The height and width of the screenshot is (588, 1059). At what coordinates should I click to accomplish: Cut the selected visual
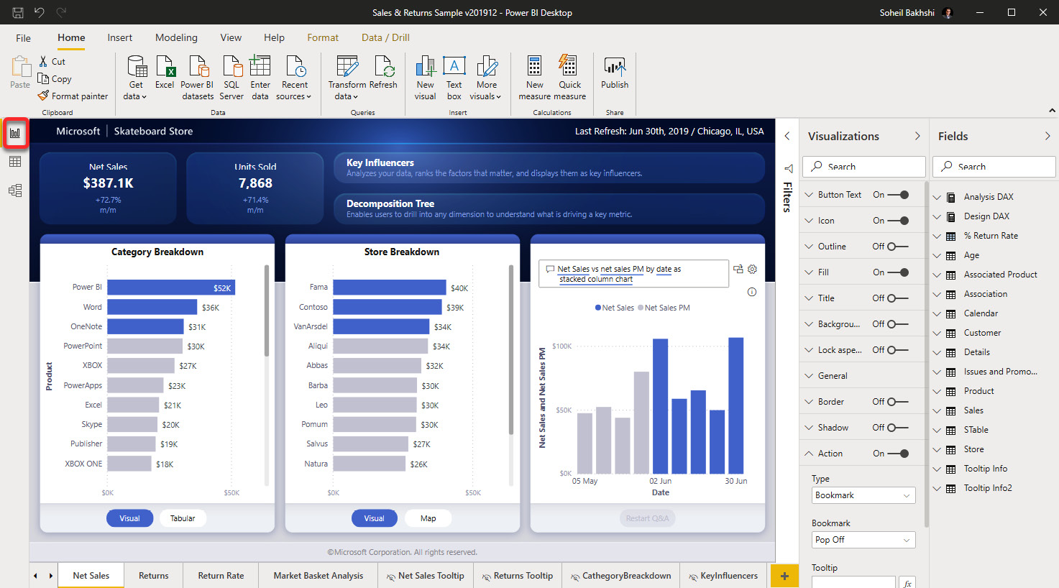pyautogui.click(x=52, y=62)
